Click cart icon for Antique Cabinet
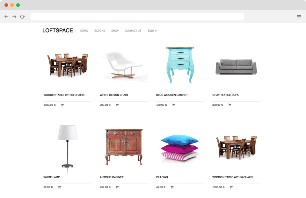 tap(117, 187)
